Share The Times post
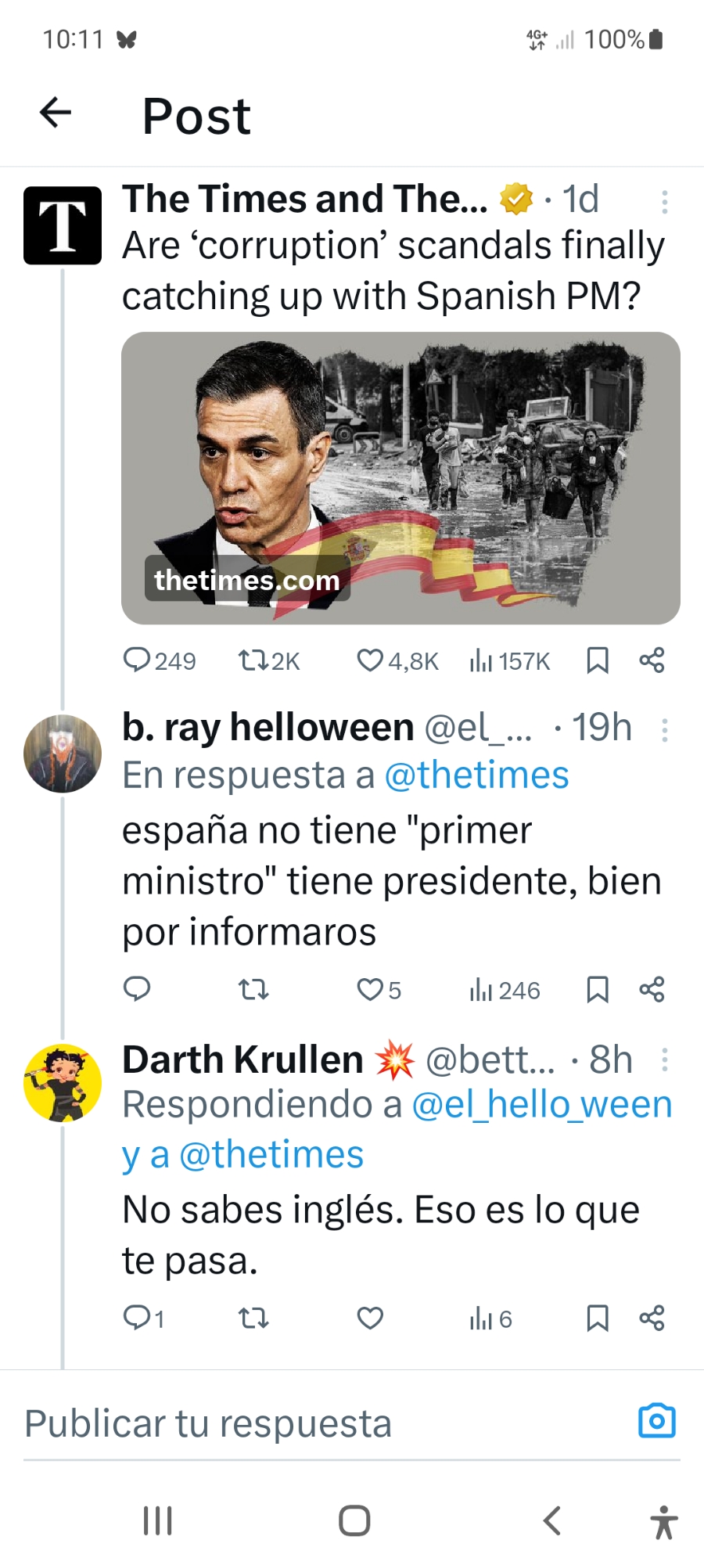 tap(652, 660)
